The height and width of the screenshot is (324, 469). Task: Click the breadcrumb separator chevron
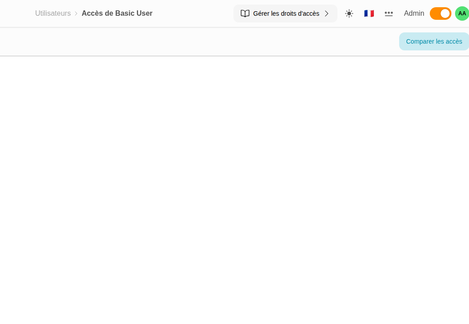(x=75, y=13)
